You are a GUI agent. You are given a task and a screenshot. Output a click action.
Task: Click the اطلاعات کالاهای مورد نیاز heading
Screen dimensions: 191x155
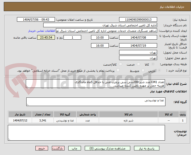tap(168, 91)
